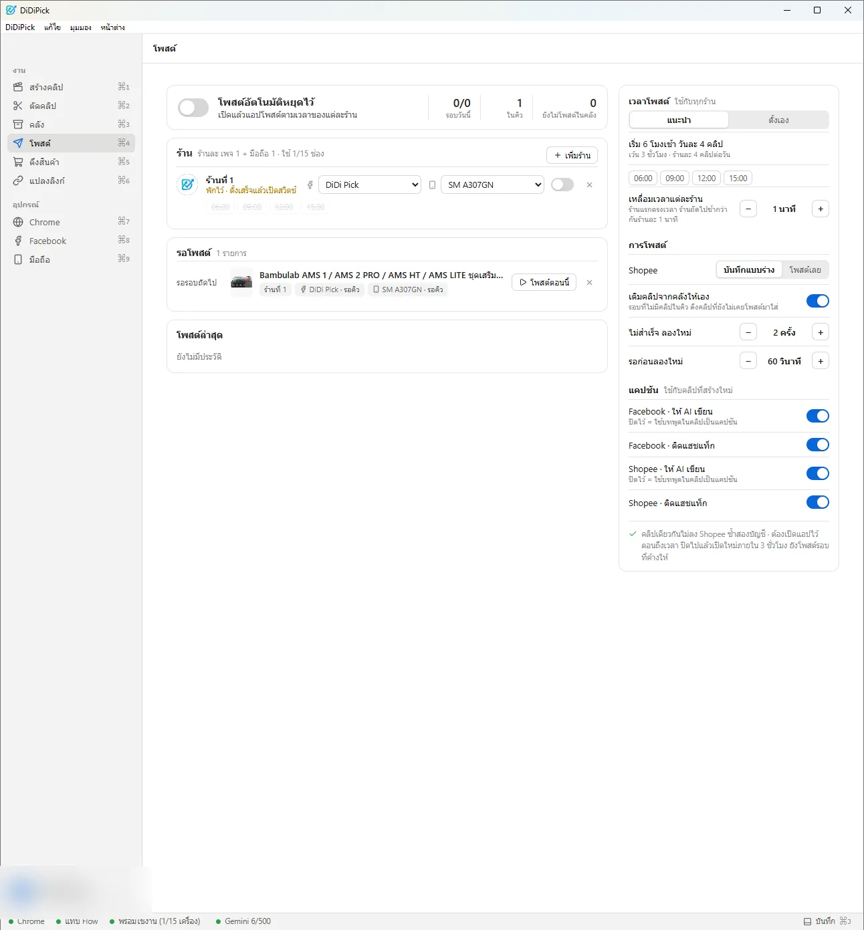Screen dimensions: 864x930
Task: Open the SM A307GN device dropdown
Action: click(492, 185)
